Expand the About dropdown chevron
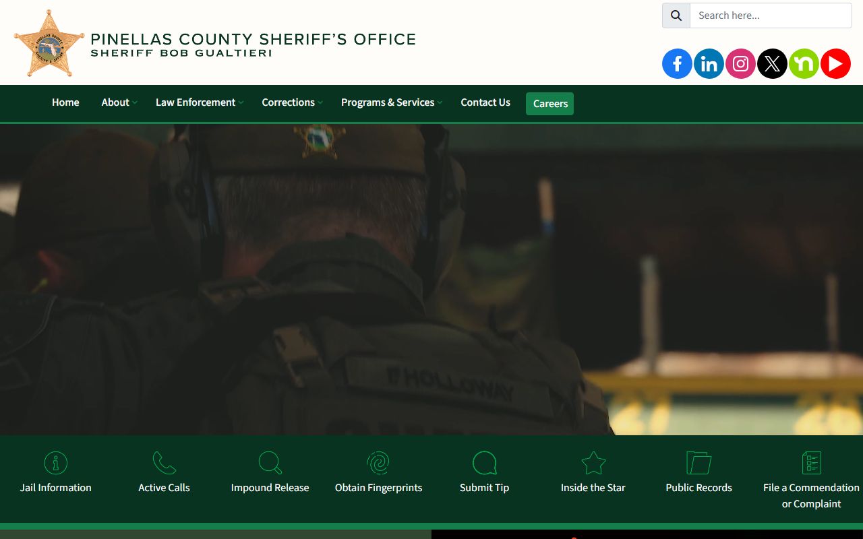This screenshot has width=863, height=539. pos(135,102)
